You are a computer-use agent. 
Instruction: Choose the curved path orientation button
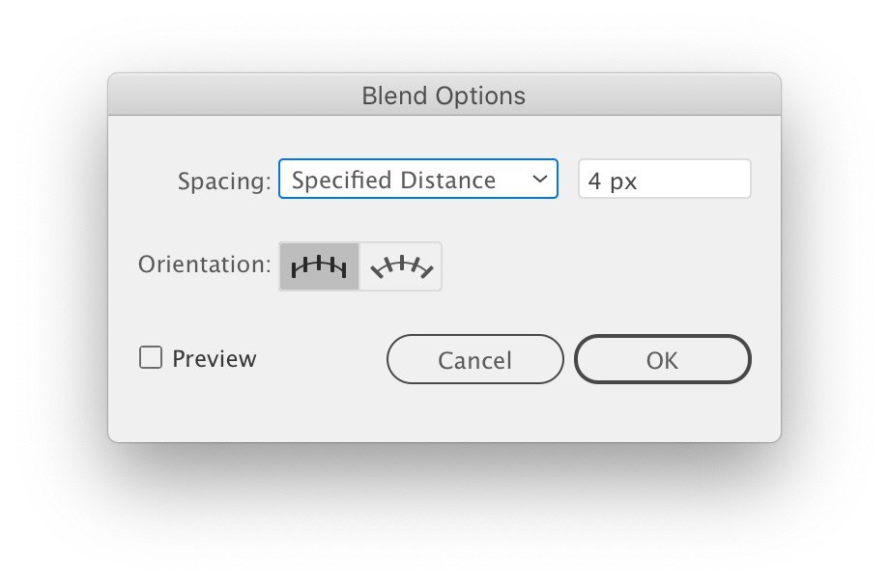[401, 266]
